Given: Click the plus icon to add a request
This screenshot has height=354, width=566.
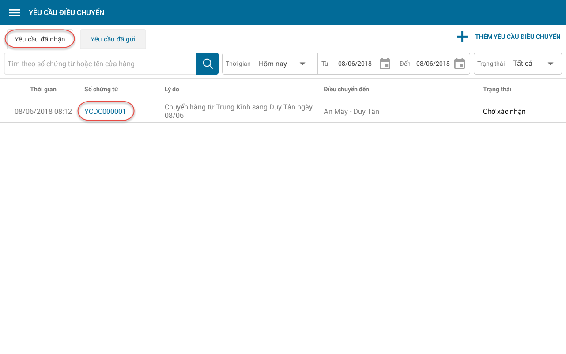Looking at the screenshot, I should (462, 37).
